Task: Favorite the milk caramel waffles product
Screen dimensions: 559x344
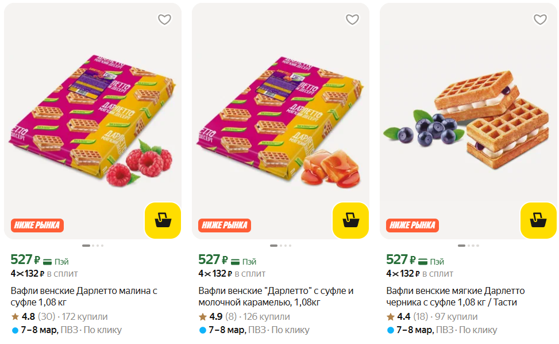Action: pyautogui.click(x=352, y=20)
